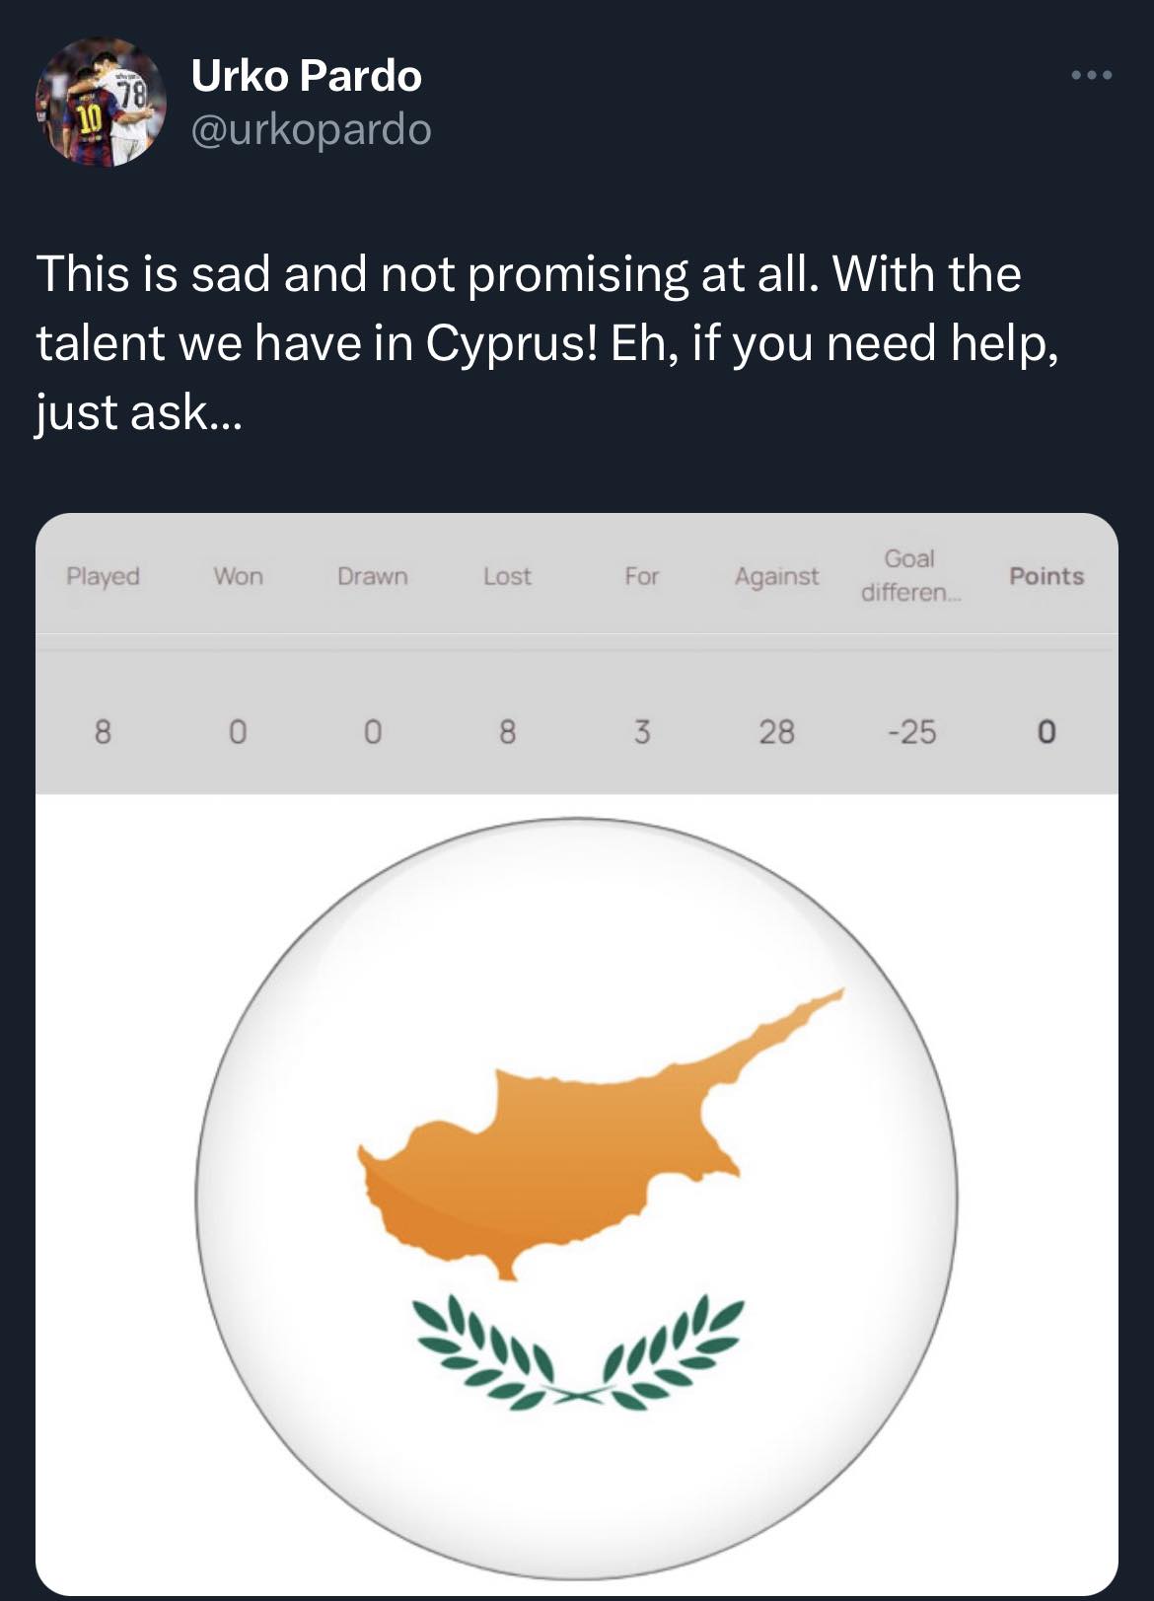Select the bold Points column header
This screenshot has width=1154, height=1601.
[x=1046, y=576]
